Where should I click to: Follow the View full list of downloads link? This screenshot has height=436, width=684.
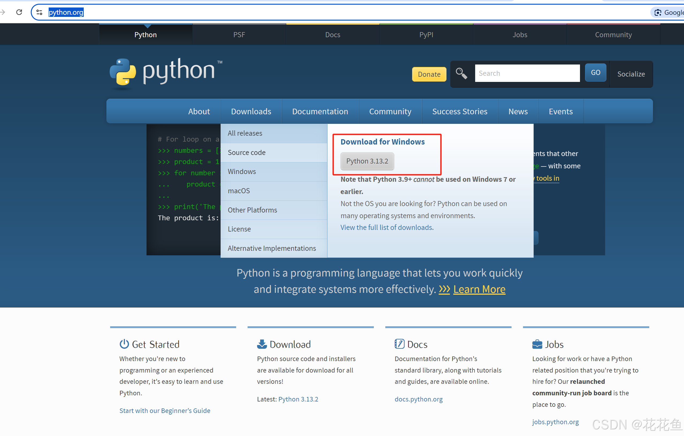pos(386,227)
